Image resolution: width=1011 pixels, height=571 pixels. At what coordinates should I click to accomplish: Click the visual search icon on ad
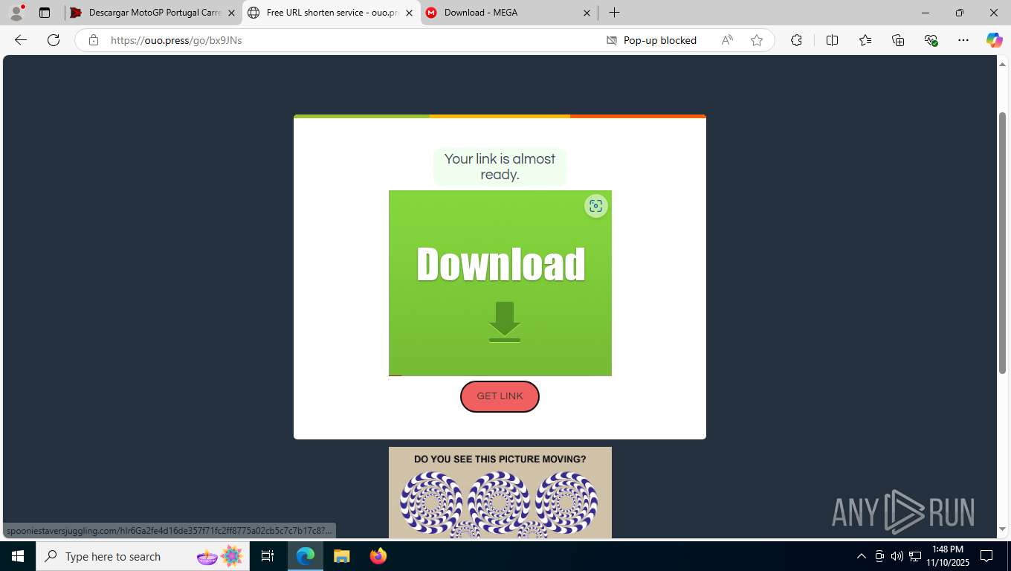(x=595, y=206)
